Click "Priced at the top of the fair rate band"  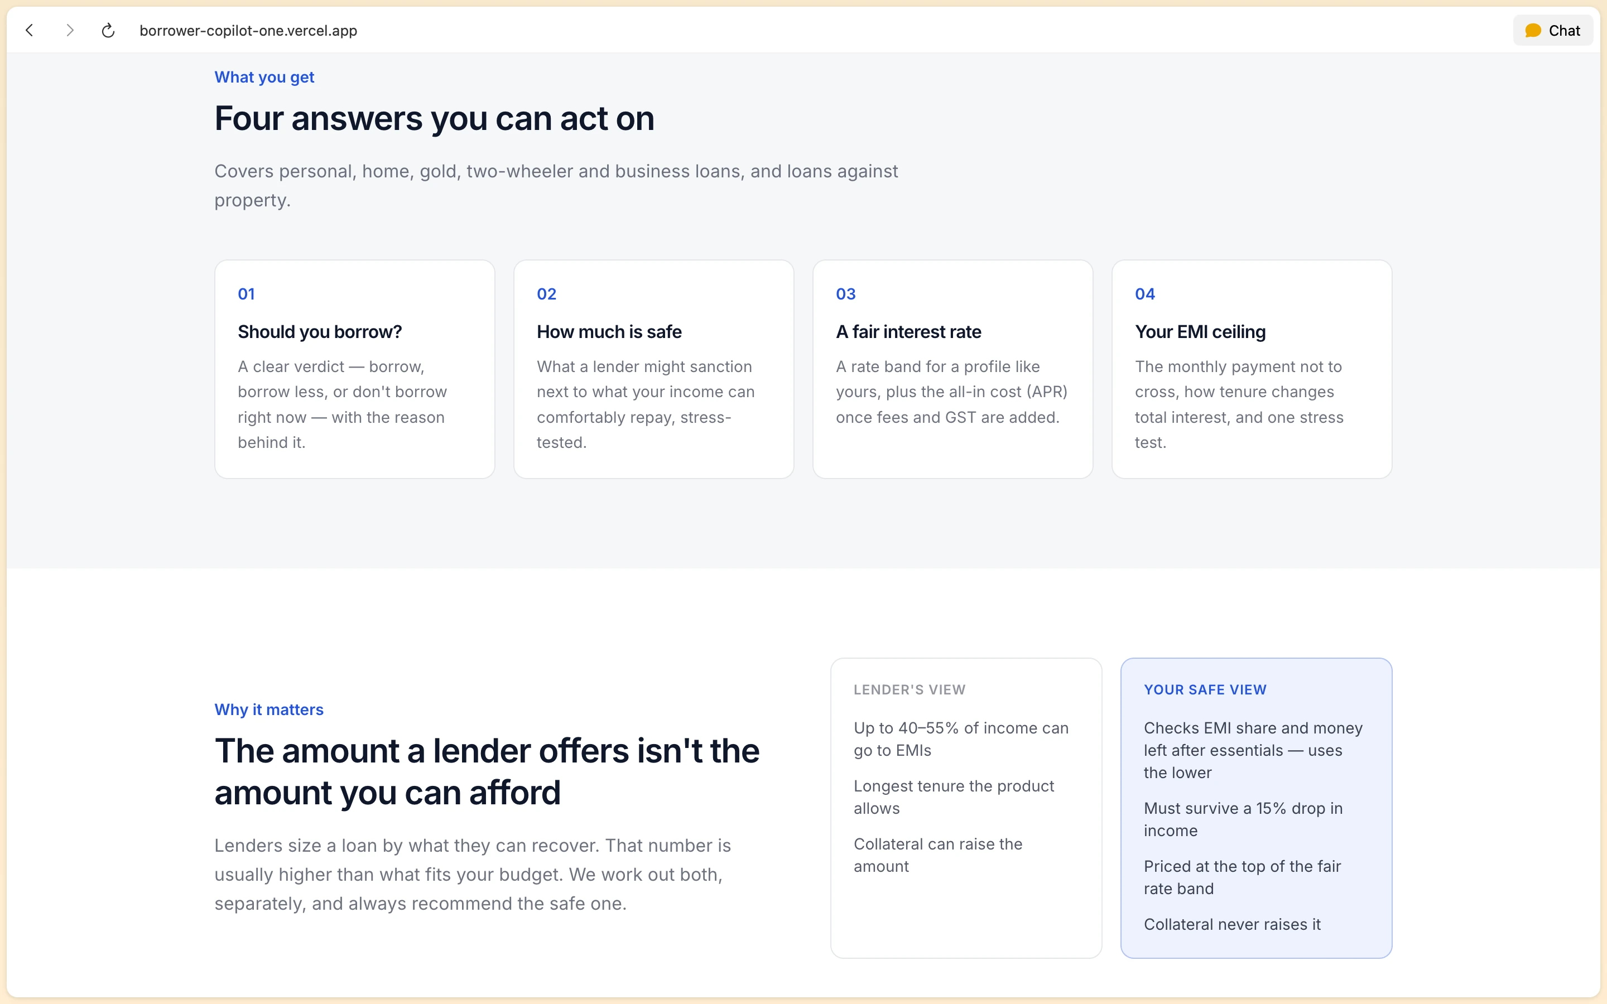pos(1242,877)
